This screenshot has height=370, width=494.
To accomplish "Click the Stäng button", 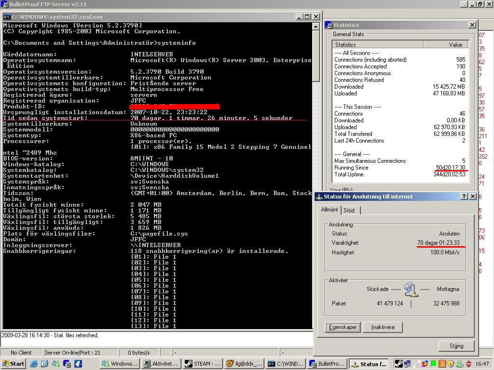I will coord(456,346).
